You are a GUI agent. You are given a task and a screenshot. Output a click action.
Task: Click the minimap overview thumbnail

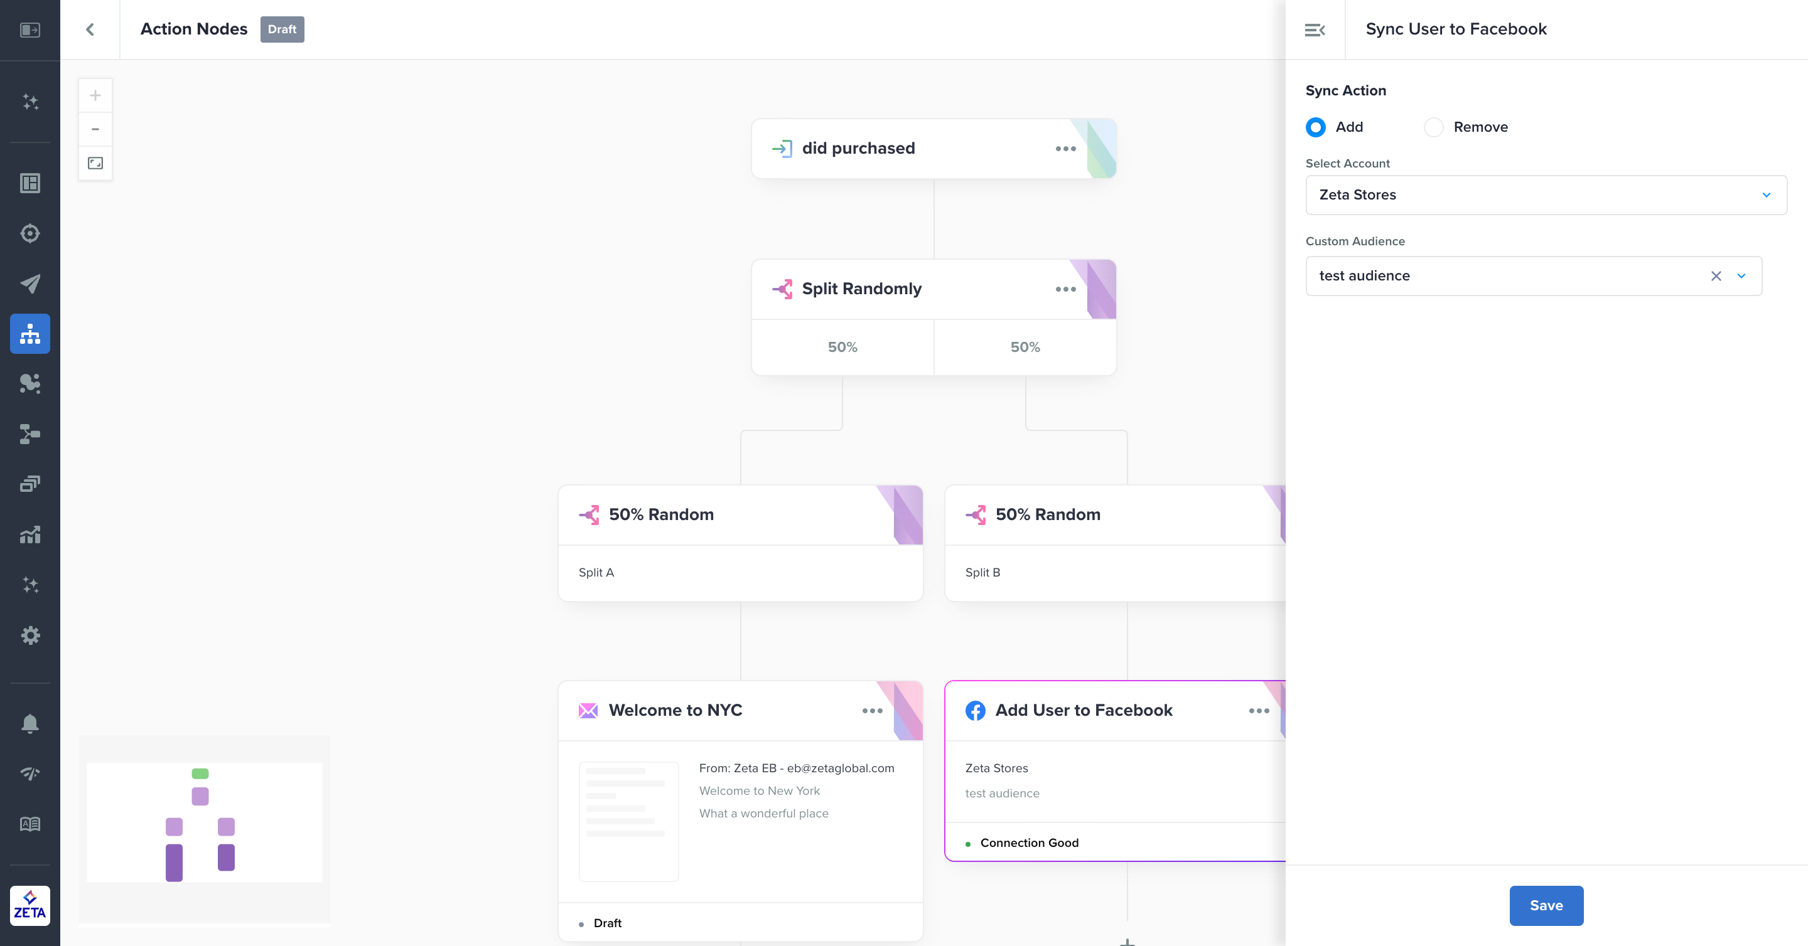[204, 822]
